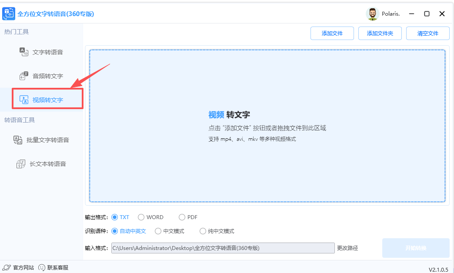The height and width of the screenshot is (273, 454).
Task: Open the 批量文字转语音 tool
Action: [42, 140]
